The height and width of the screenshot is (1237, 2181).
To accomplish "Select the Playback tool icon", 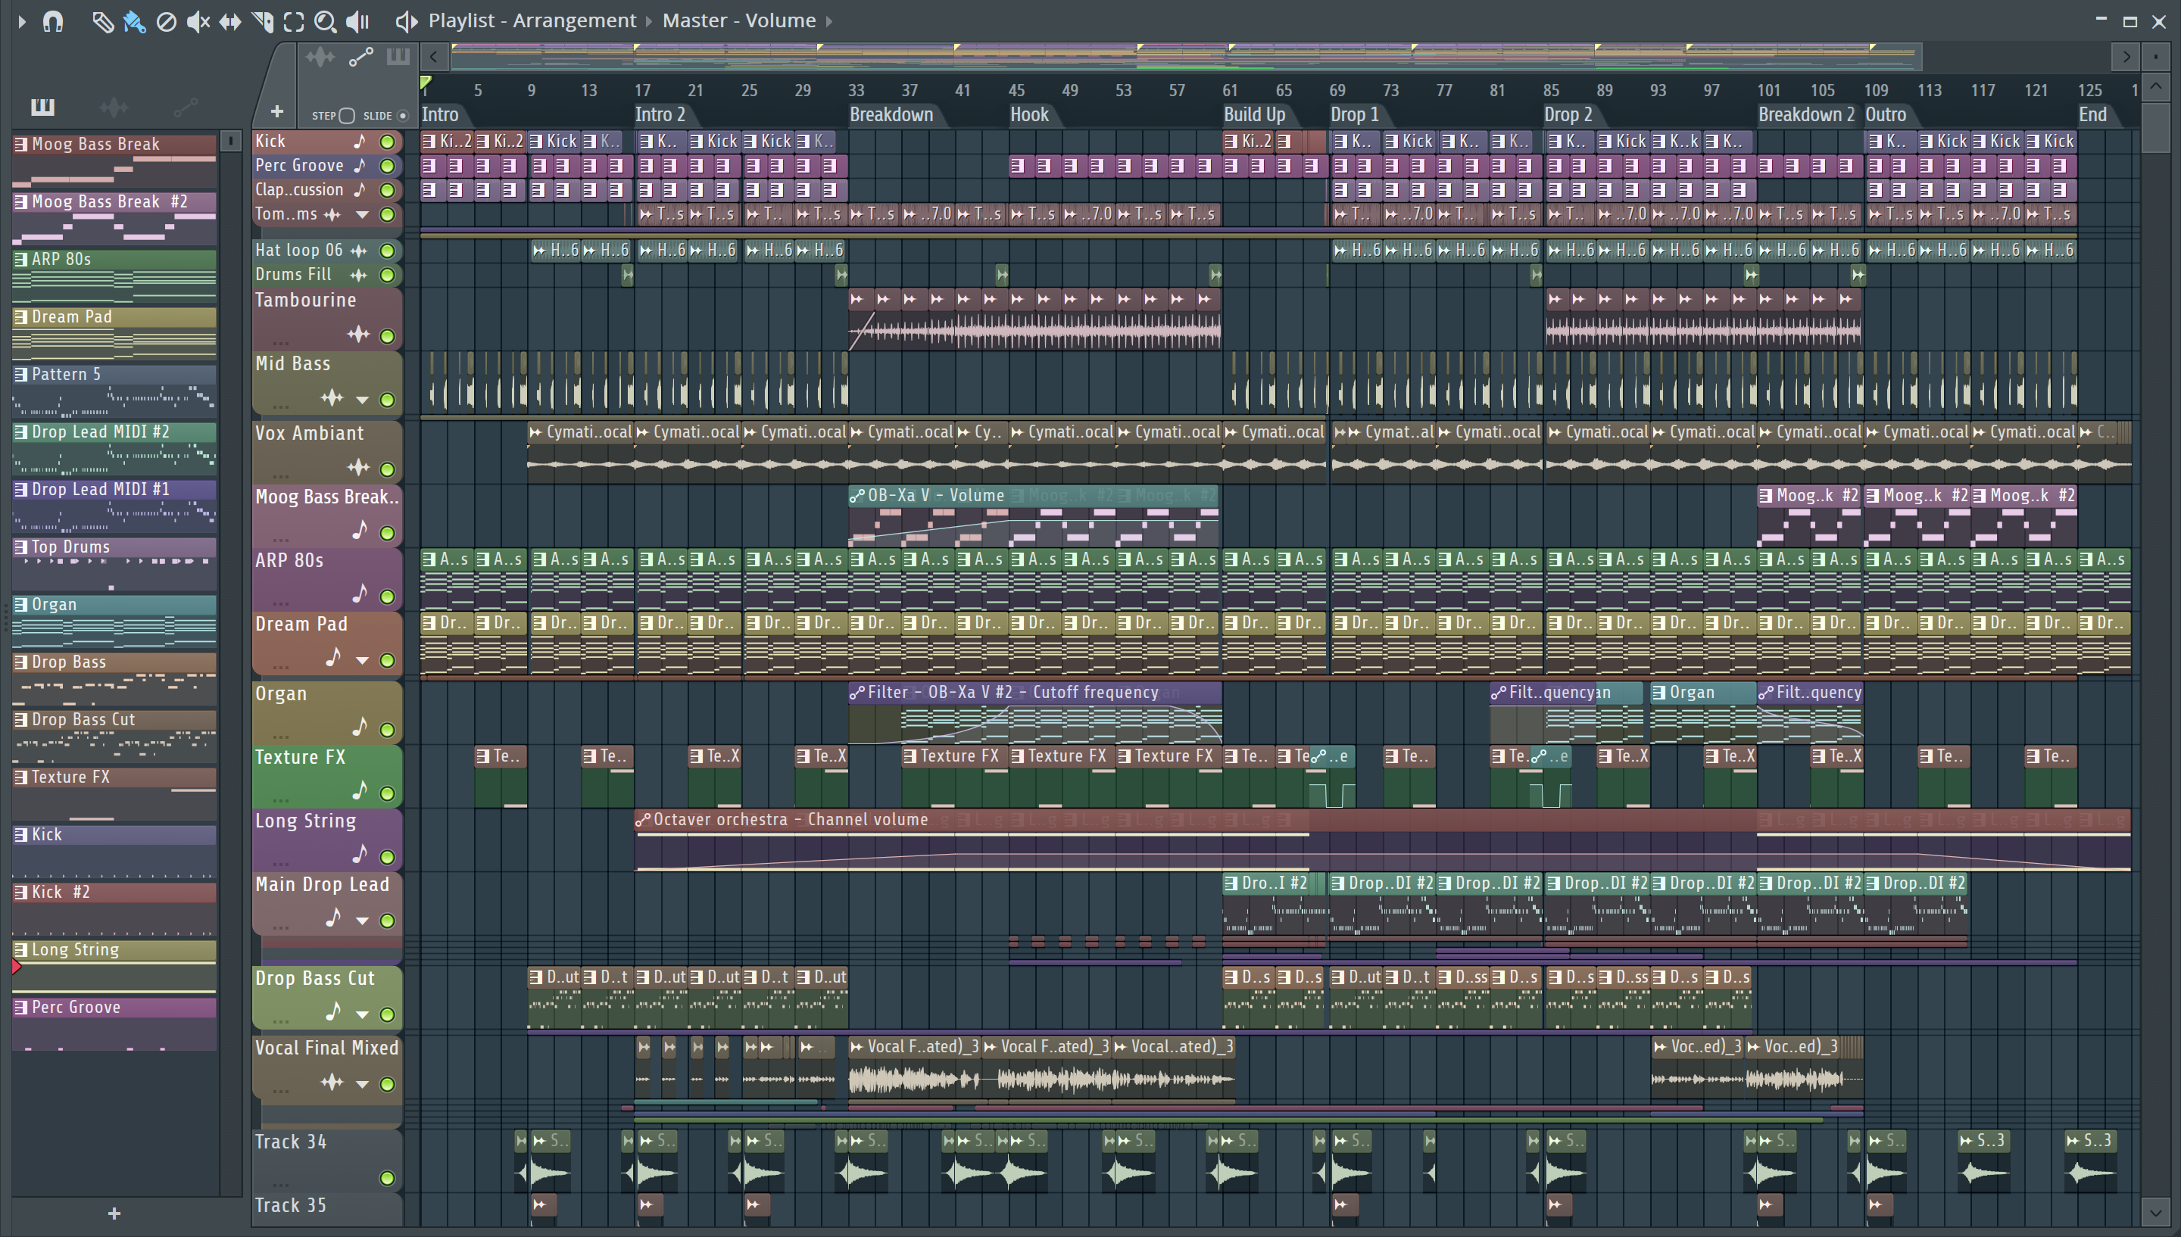I will [x=357, y=21].
